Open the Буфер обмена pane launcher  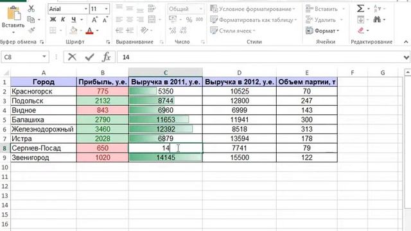(x=42, y=42)
